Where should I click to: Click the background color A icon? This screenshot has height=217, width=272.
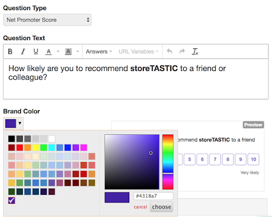click(x=68, y=52)
